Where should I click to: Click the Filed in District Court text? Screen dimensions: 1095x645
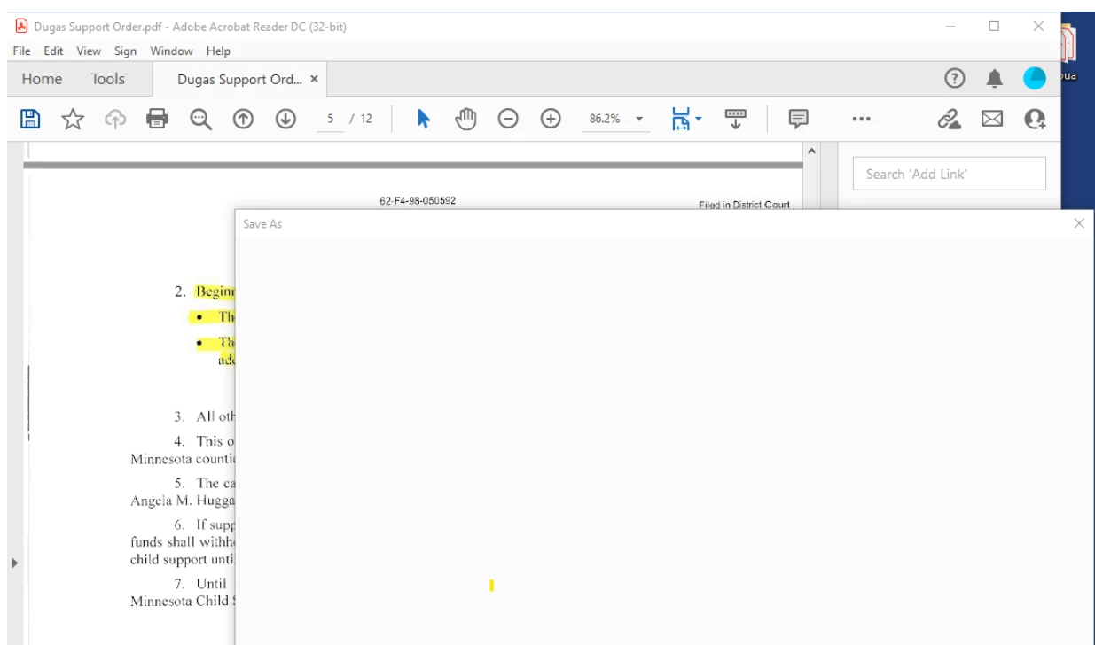pyautogui.click(x=744, y=205)
